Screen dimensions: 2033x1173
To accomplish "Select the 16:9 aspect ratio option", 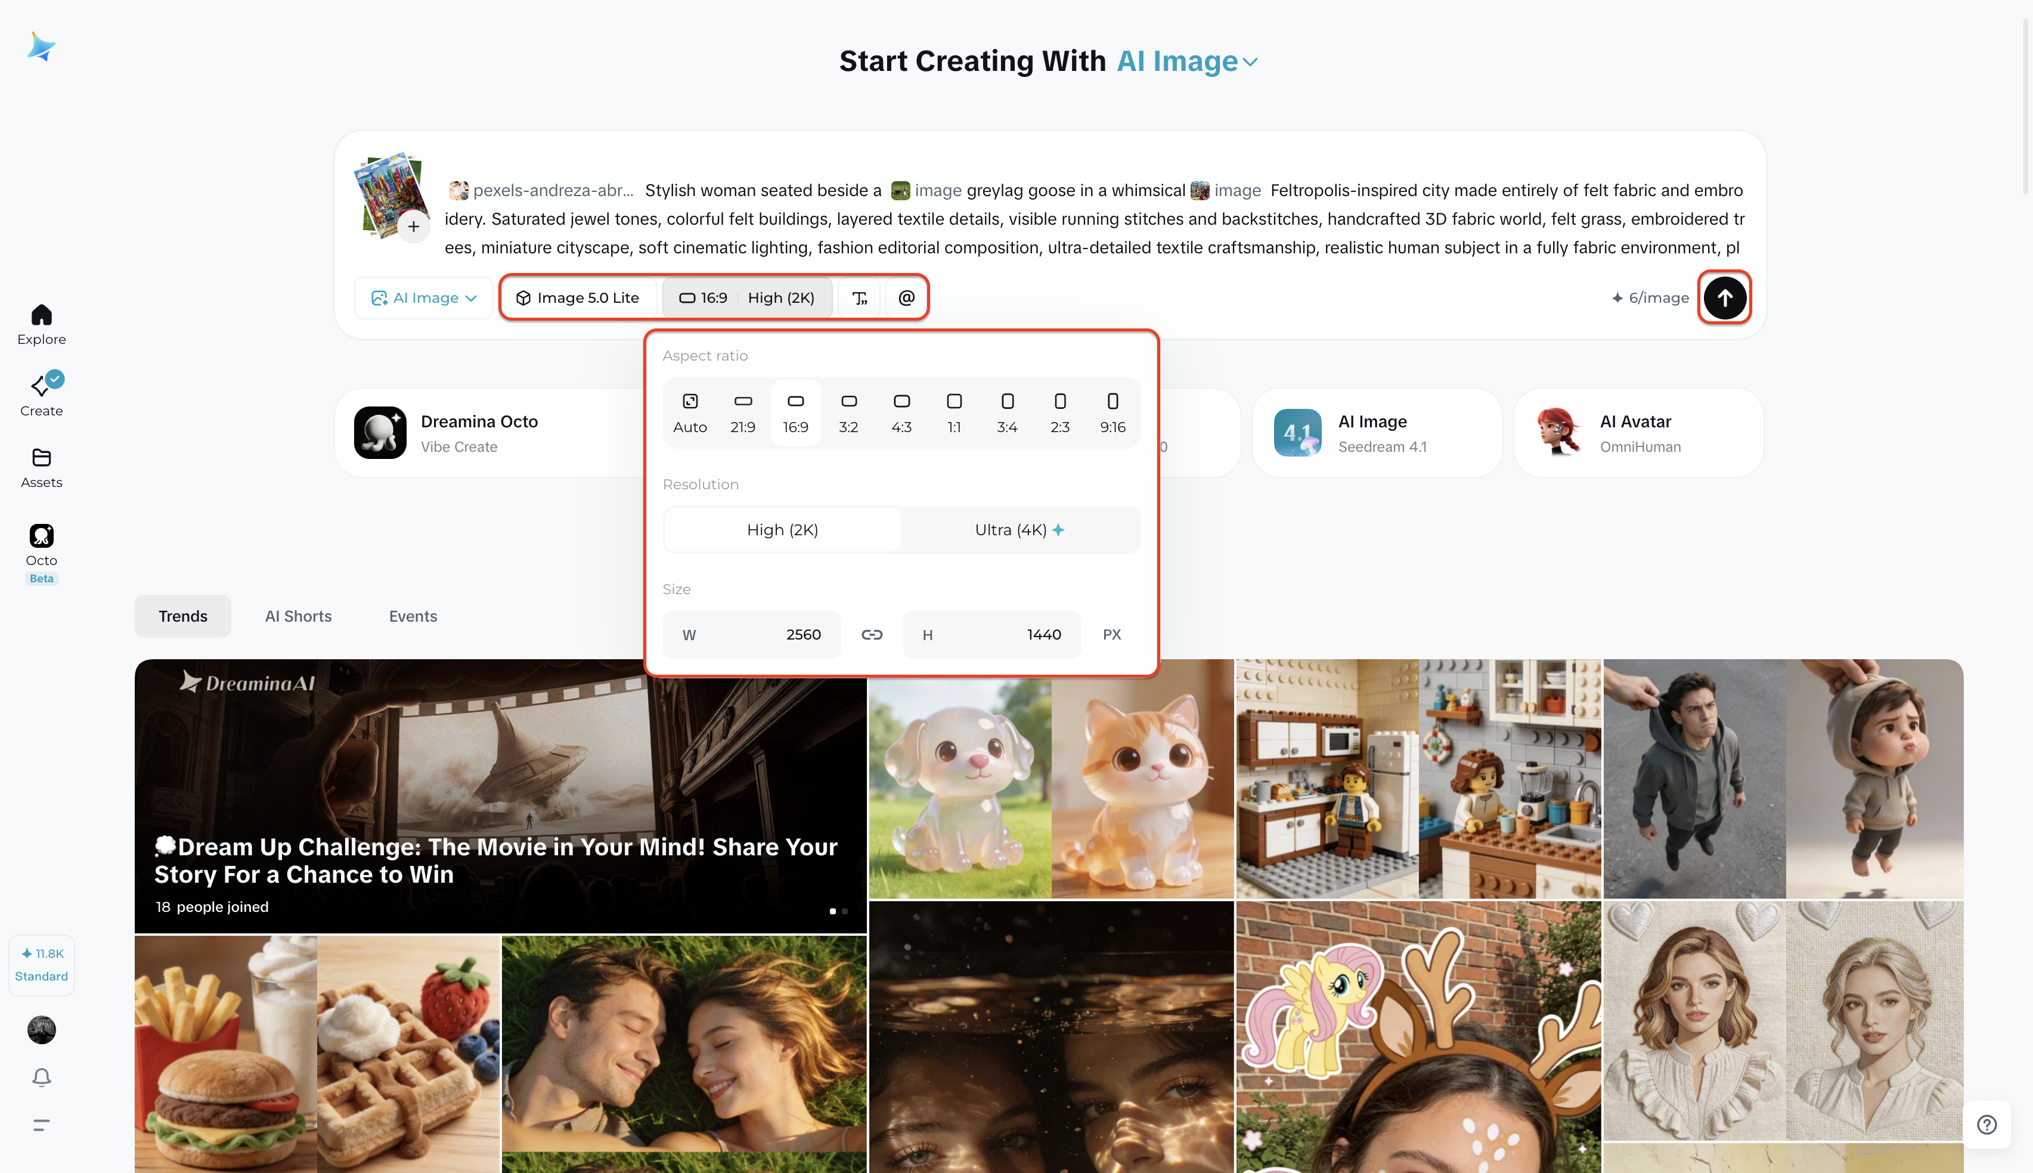I will click(795, 412).
